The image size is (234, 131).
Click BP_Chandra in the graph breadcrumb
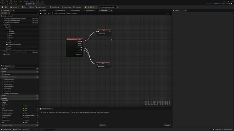click(x=60, y=13)
